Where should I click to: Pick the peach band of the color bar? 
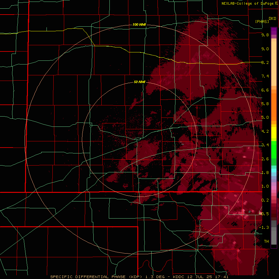point(274,64)
